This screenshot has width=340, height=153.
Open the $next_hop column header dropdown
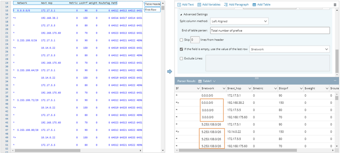[250, 88]
